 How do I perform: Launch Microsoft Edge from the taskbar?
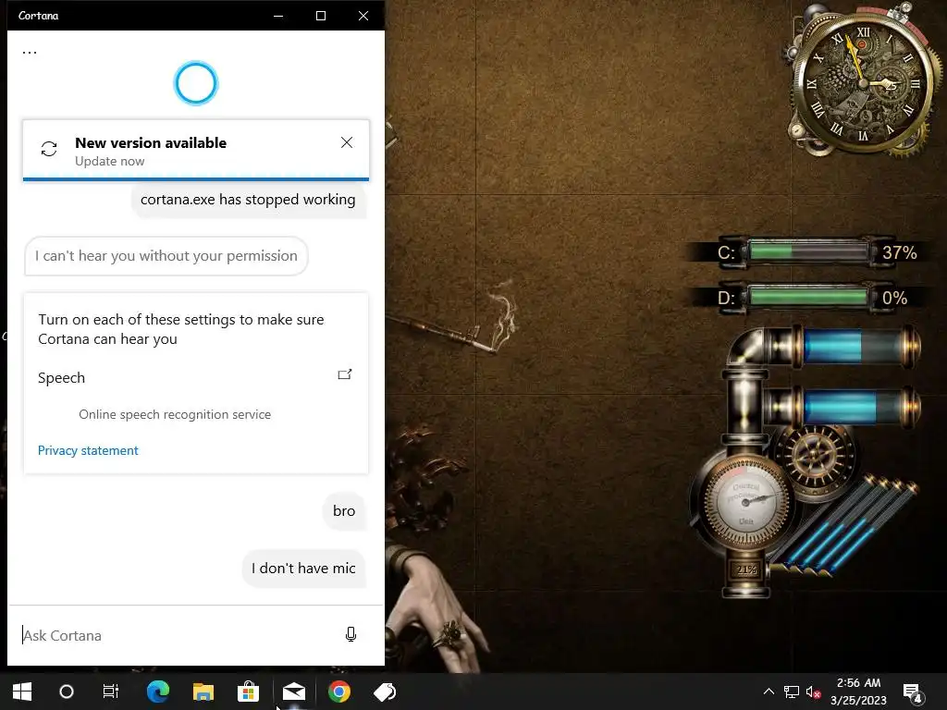(x=158, y=692)
